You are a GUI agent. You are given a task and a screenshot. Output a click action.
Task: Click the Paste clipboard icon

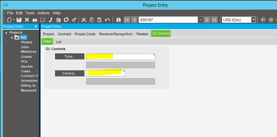coord(99,20)
